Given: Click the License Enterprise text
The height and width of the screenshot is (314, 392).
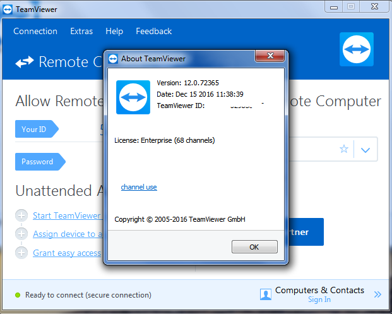Looking at the screenshot, I should (165, 140).
